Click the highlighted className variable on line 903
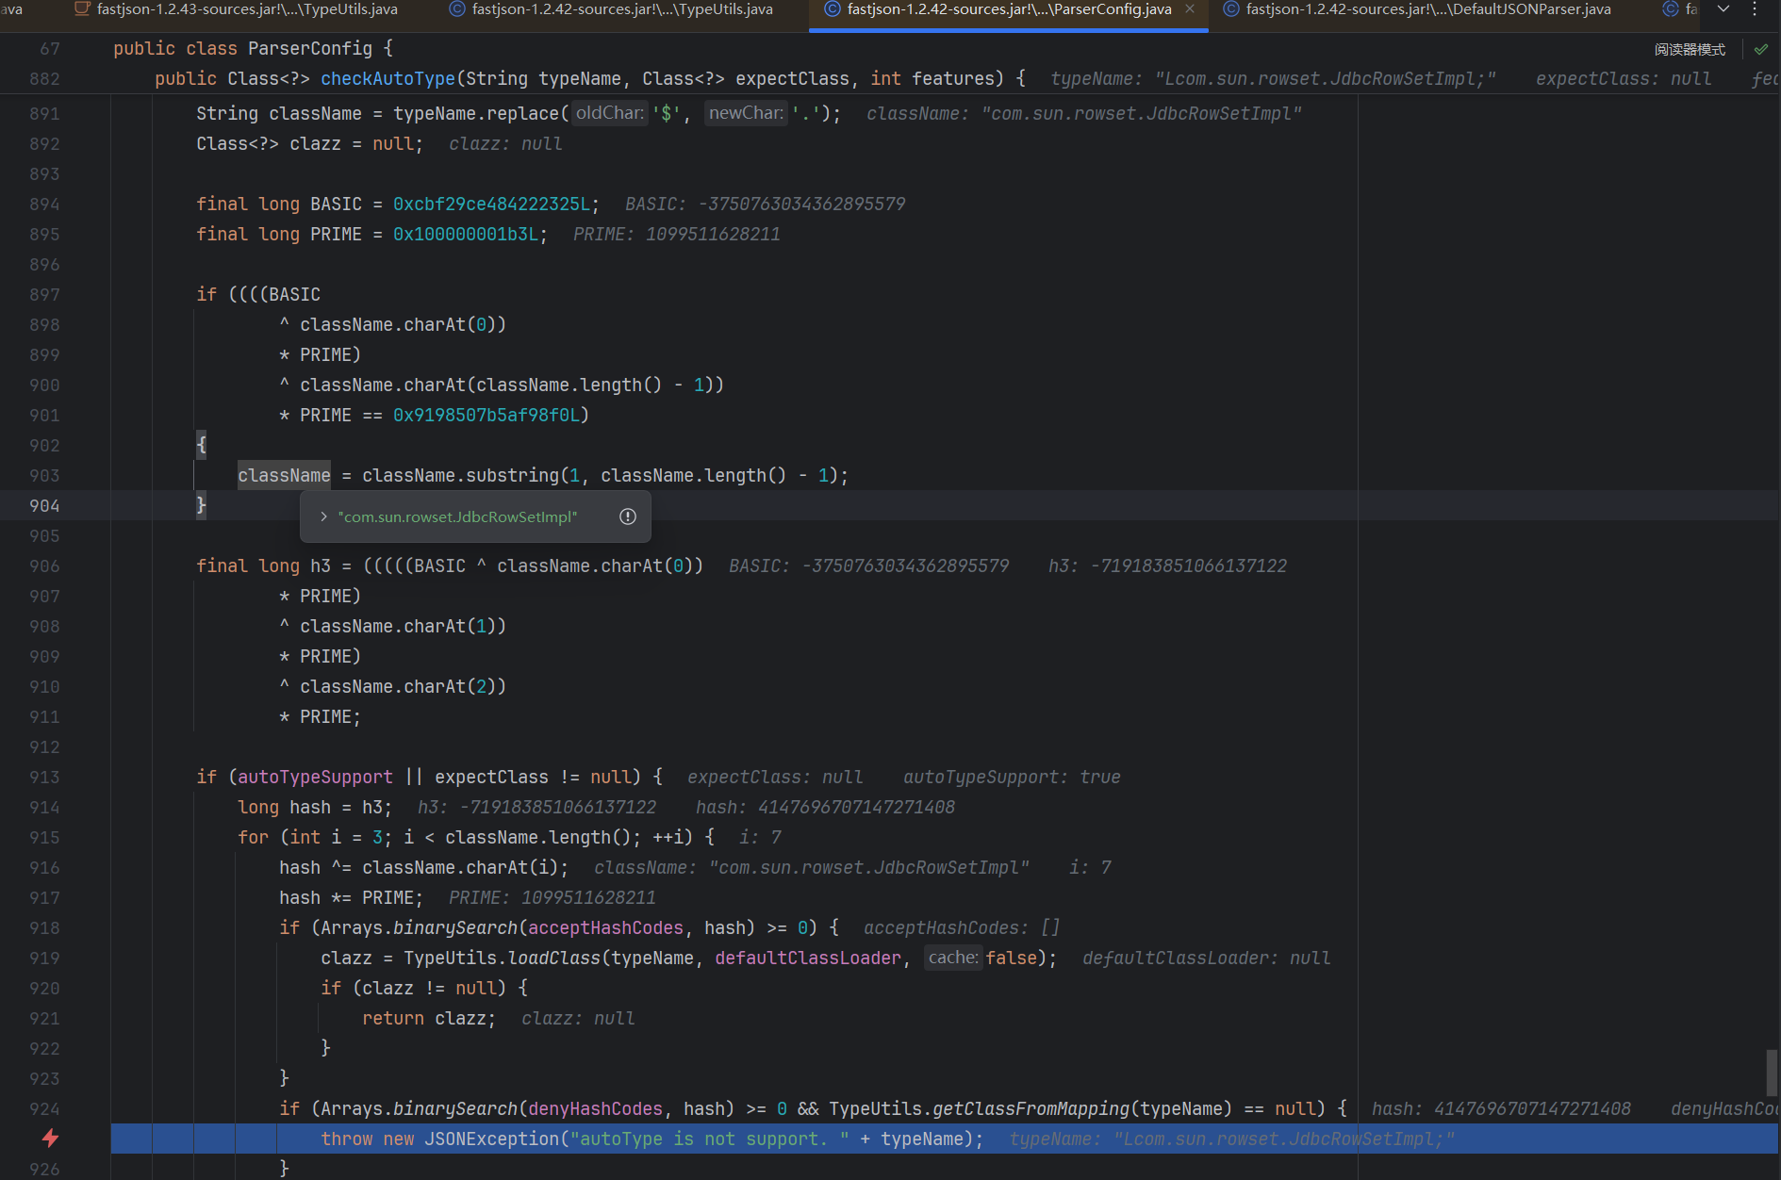The width and height of the screenshot is (1781, 1180). (x=284, y=476)
